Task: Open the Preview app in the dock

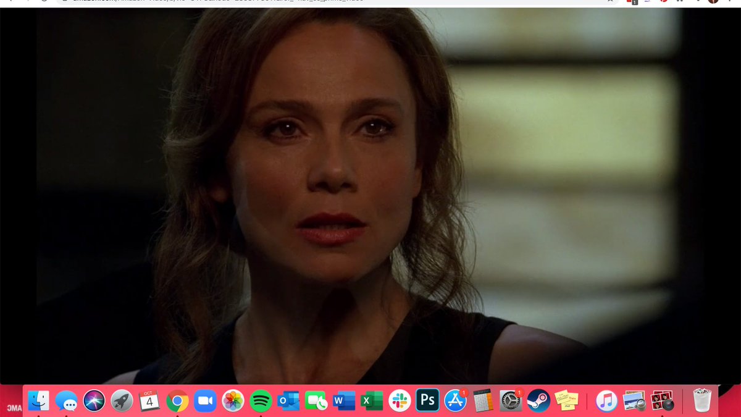Action: tap(634, 401)
